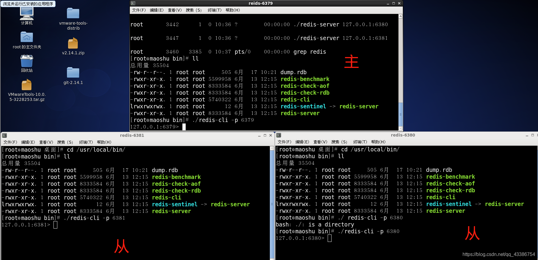Open 帮助(H) menu in redis-6380 window
This screenshot has width=538, height=260.
click(x=378, y=142)
